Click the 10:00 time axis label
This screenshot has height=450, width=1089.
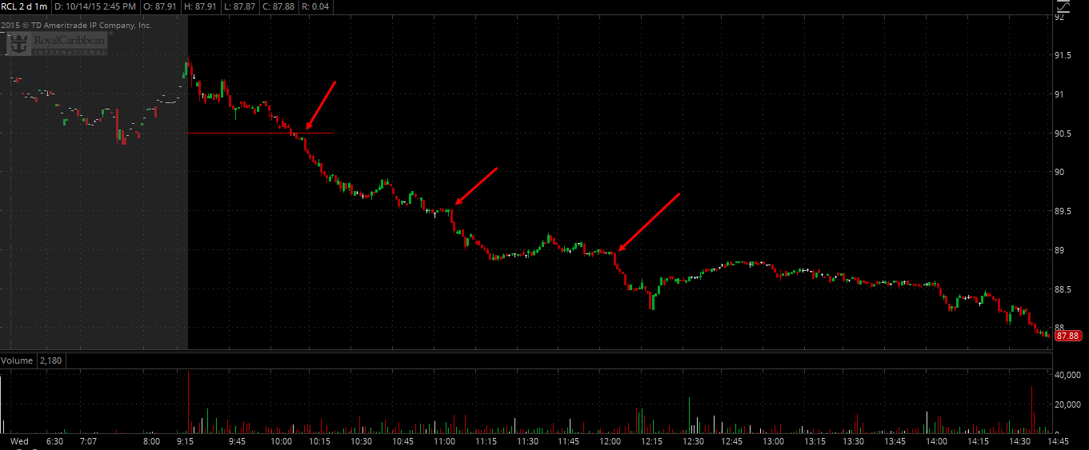[x=280, y=441]
